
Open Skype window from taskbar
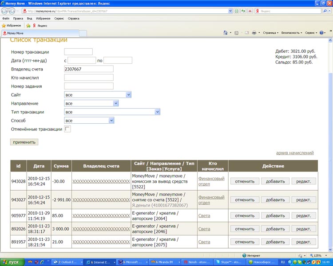[x=229, y=262]
